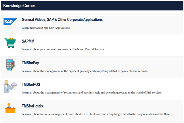Click the check-in to check-out description text

pos(96,114)
